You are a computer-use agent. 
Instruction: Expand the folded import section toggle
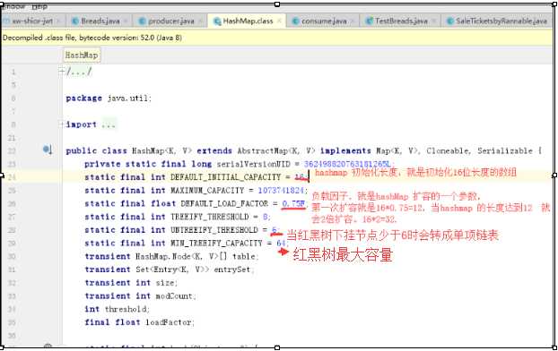point(62,124)
